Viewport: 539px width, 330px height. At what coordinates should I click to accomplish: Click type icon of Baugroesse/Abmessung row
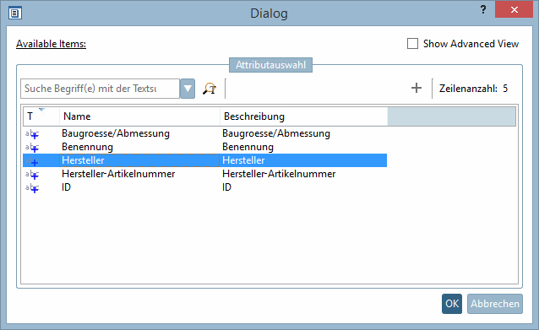[32, 133]
